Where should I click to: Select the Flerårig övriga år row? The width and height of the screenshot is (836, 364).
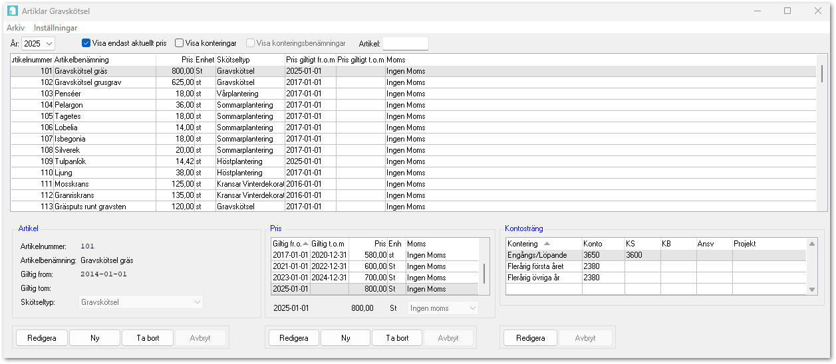(x=656, y=278)
